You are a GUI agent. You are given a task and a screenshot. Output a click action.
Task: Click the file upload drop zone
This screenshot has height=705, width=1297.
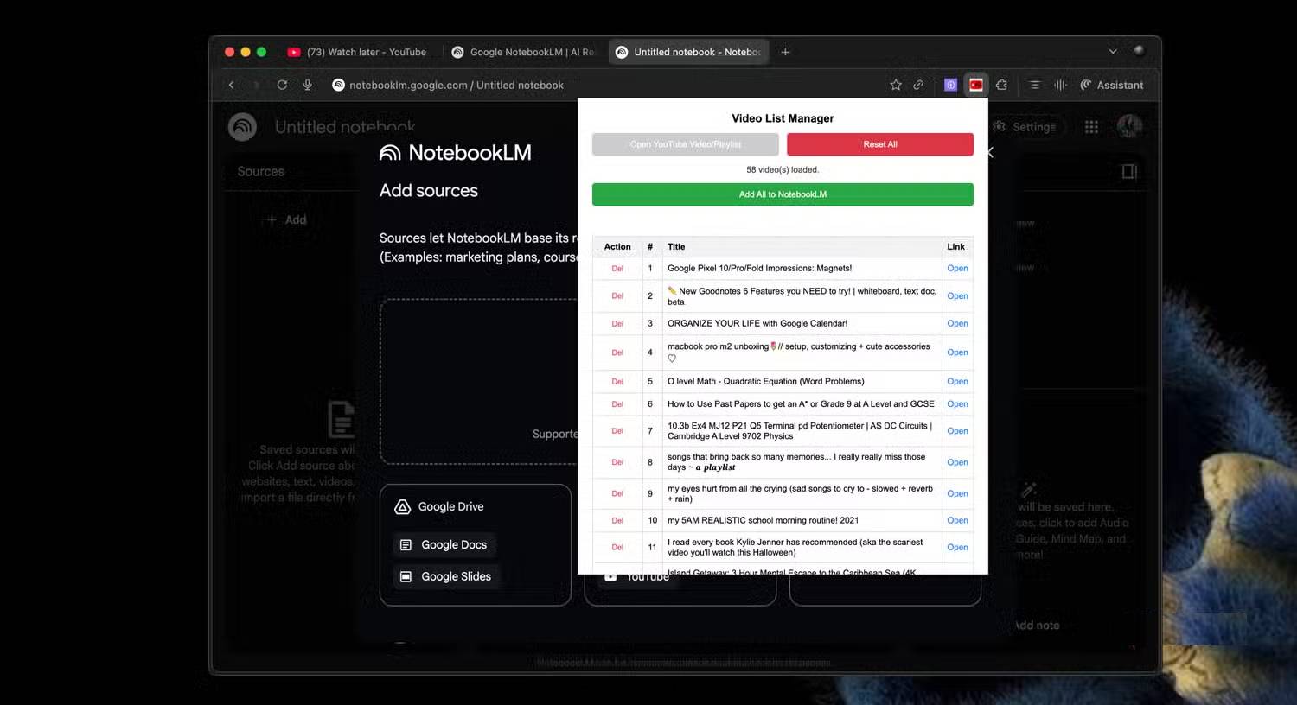(479, 382)
